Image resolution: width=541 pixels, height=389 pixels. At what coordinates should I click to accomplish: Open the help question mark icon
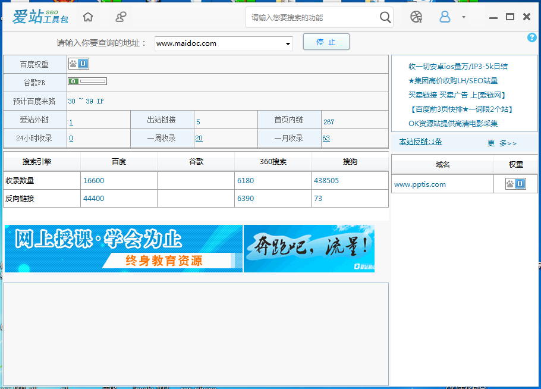[x=531, y=37]
